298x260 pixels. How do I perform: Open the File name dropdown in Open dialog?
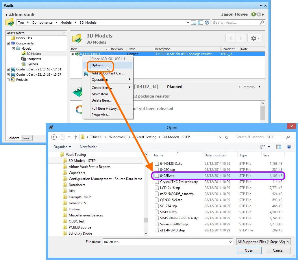coord(230,242)
